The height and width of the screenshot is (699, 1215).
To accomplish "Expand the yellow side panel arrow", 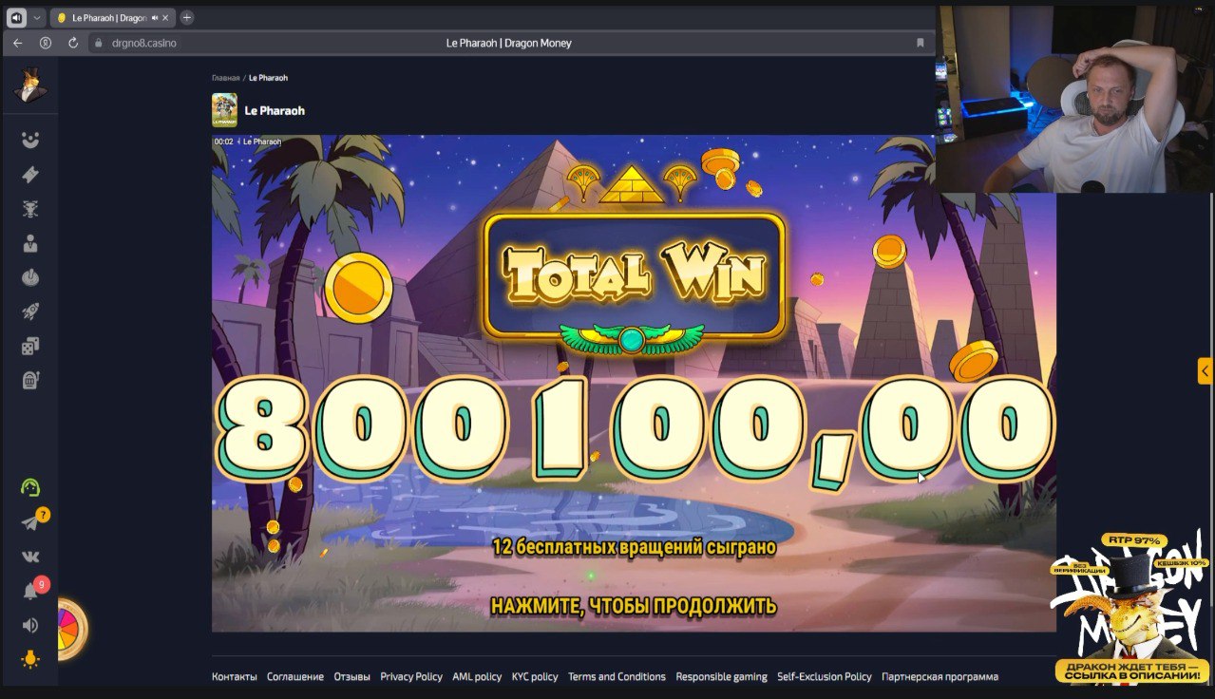I will tap(1205, 370).
